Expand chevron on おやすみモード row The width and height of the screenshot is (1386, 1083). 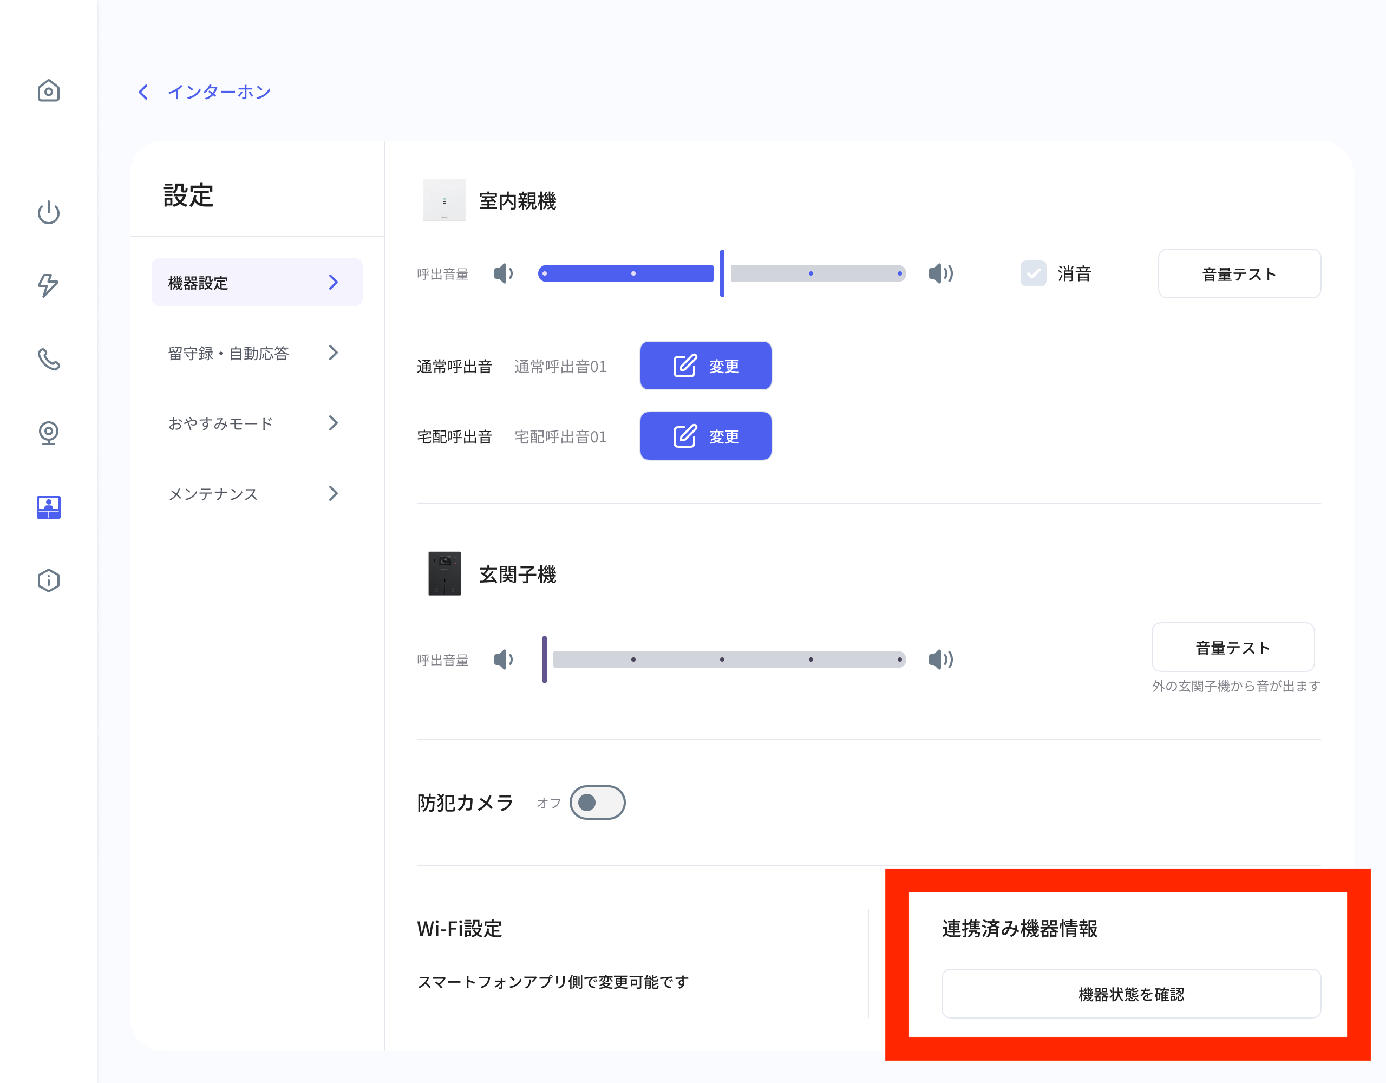(x=333, y=423)
